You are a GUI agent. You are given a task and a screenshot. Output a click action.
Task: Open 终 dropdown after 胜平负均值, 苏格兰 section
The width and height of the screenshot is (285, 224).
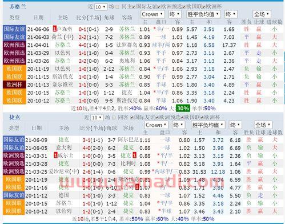231,14
